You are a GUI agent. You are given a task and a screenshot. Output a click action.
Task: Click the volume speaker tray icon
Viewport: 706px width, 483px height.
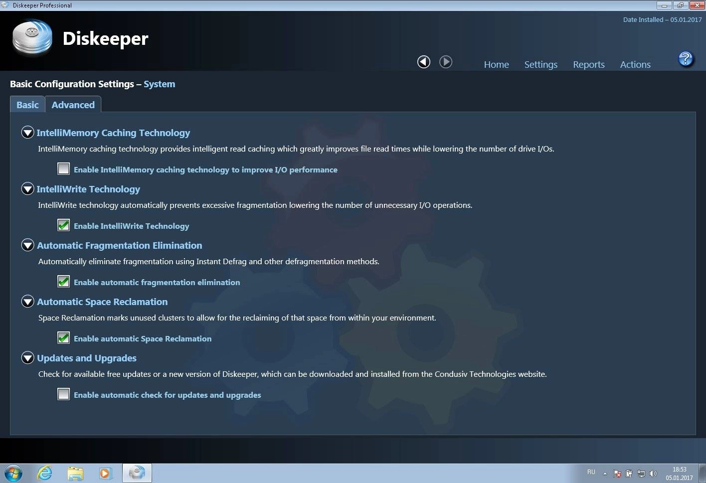[653, 474]
